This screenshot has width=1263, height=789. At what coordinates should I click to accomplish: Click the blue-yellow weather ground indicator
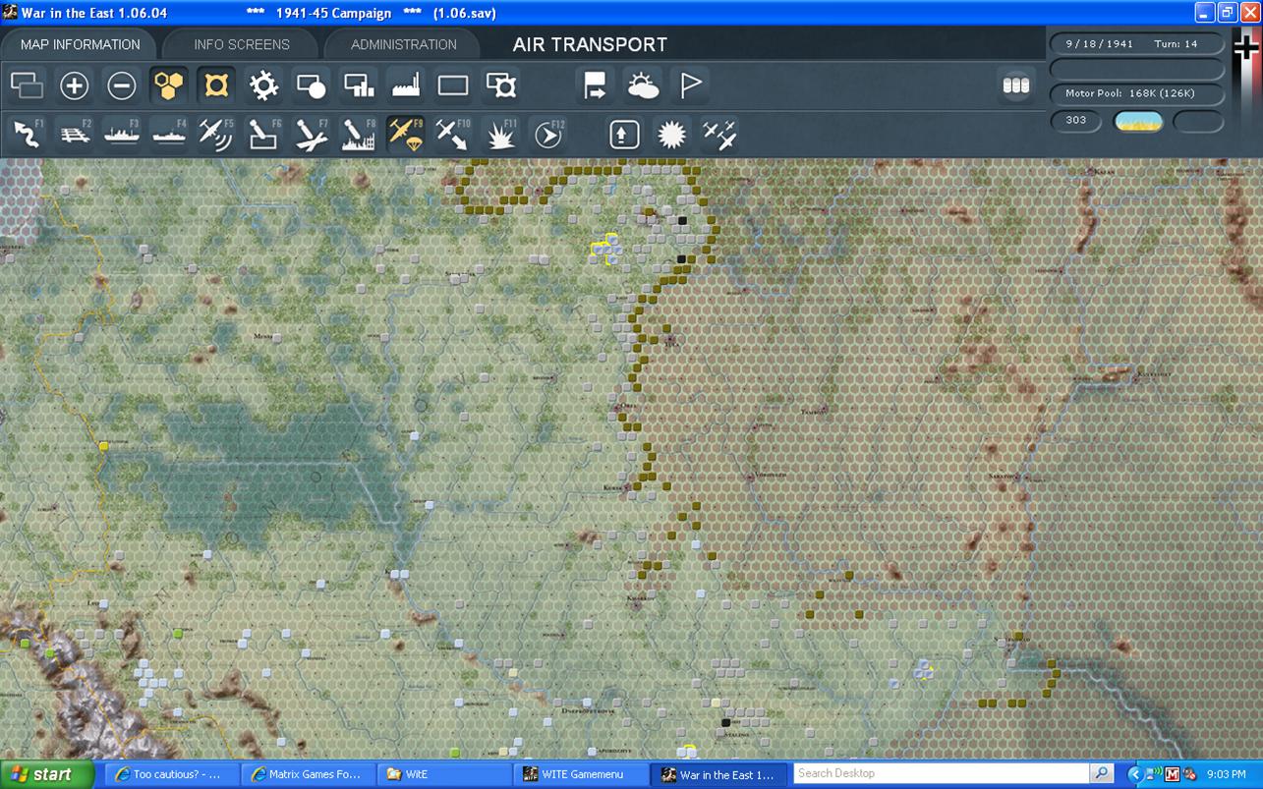click(1137, 121)
